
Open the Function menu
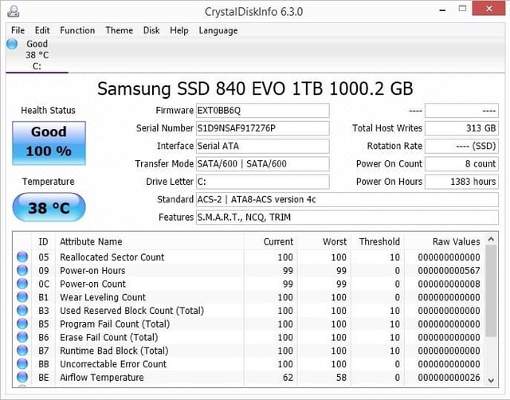coord(77,30)
